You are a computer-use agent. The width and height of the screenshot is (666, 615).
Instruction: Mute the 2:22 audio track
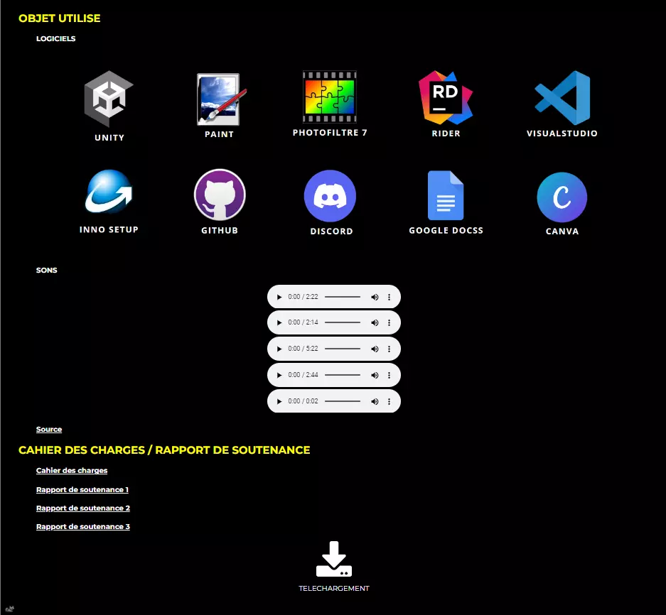[x=375, y=297]
